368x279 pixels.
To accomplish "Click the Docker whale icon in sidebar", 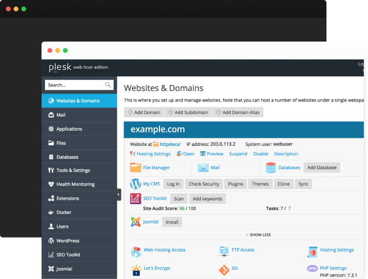I will point(51,212).
